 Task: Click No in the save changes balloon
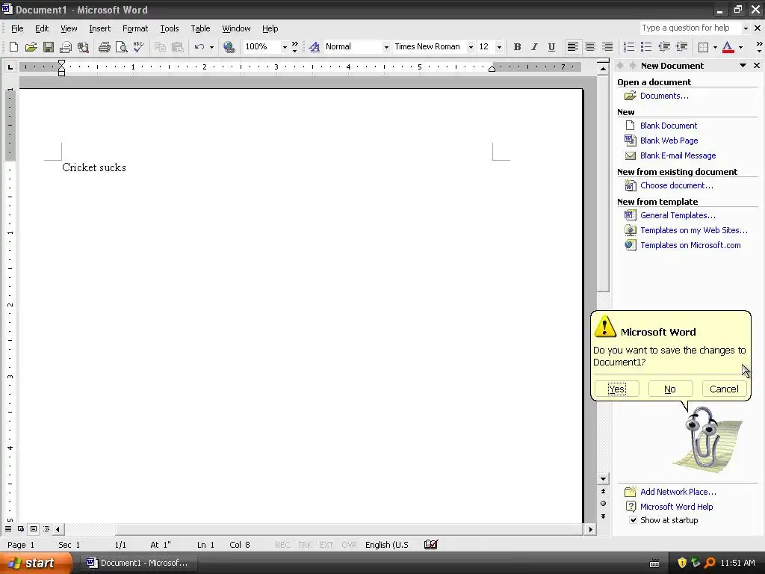click(670, 389)
